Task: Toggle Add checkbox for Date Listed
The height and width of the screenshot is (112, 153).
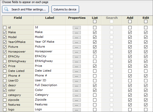Action: (x=130, y=71)
